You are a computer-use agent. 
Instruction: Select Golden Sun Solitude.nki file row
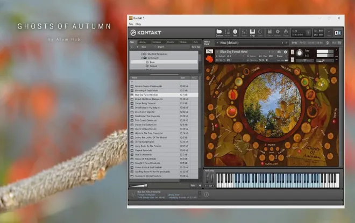click(x=164, y=125)
